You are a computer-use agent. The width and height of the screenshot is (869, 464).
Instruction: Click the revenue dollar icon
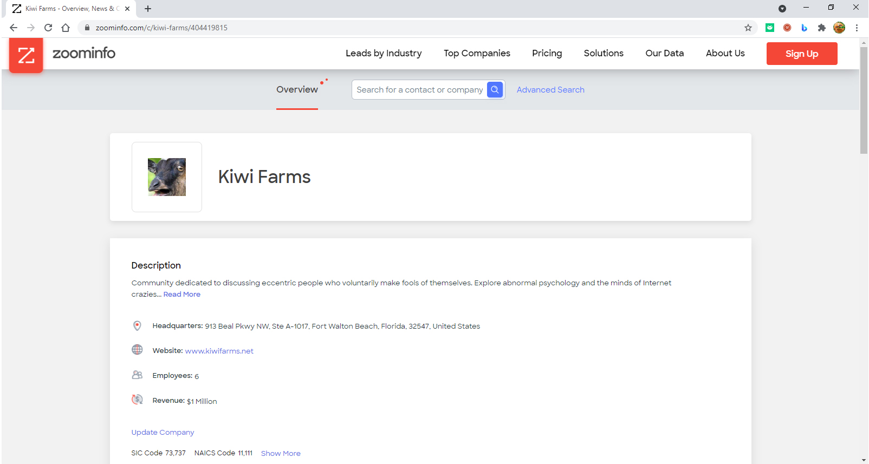(x=137, y=400)
